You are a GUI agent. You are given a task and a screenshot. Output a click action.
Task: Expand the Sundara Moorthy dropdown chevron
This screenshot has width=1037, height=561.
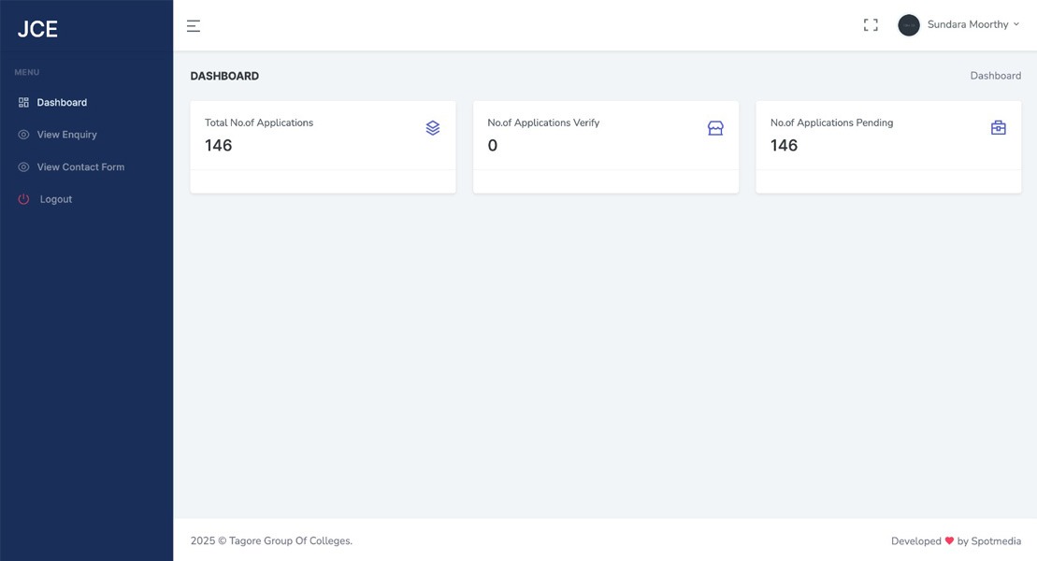point(1016,24)
